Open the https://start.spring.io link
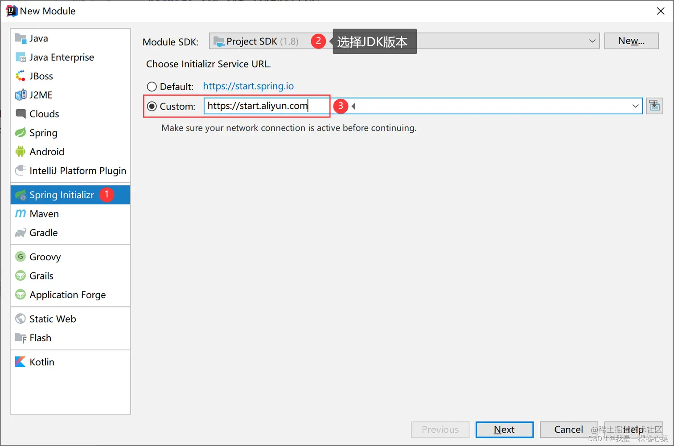The height and width of the screenshot is (446, 674). [x=248, y=86]
